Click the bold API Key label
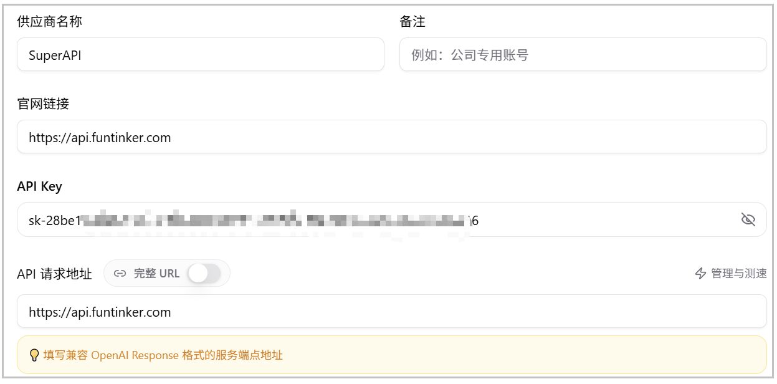The image size is (777, 384). pyautogui.click(x=39, y=186)
